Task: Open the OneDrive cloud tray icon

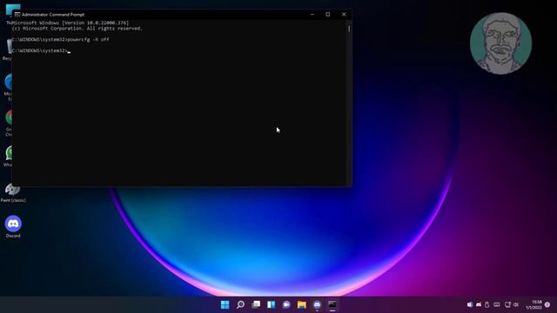Action: 479,304
